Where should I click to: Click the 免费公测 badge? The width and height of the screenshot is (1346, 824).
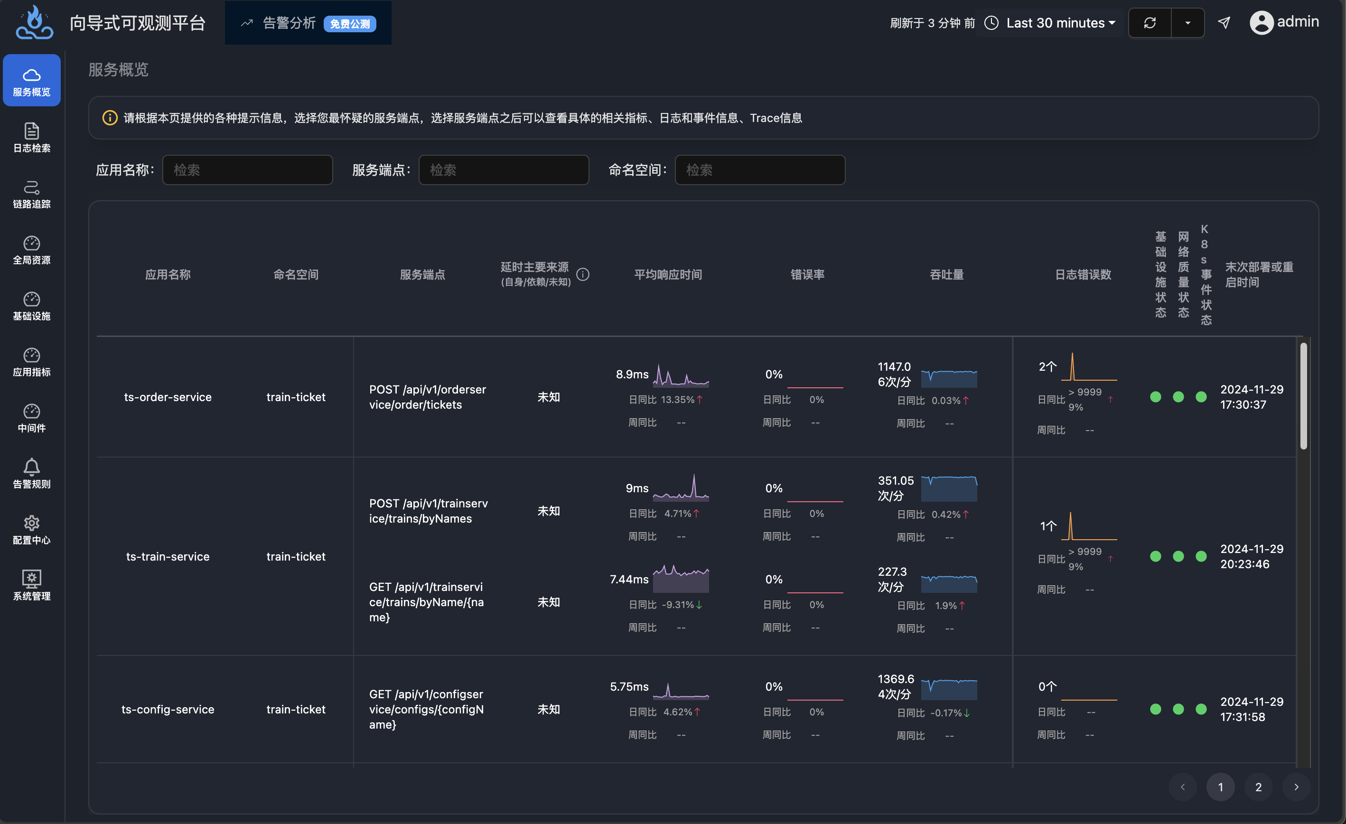coord(350,24)
